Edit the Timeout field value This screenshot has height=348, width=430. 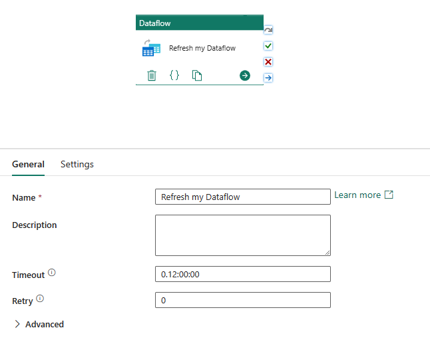click(243, 274)
